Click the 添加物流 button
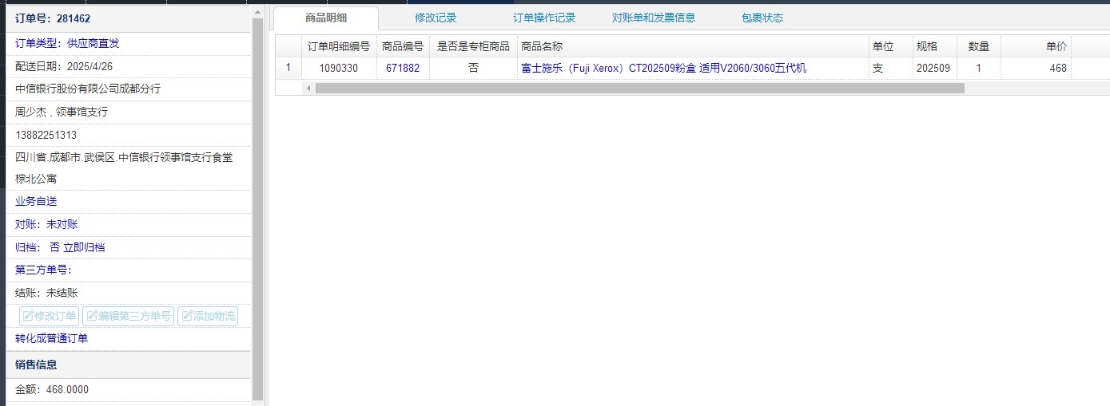 click(x=208, y=316)
